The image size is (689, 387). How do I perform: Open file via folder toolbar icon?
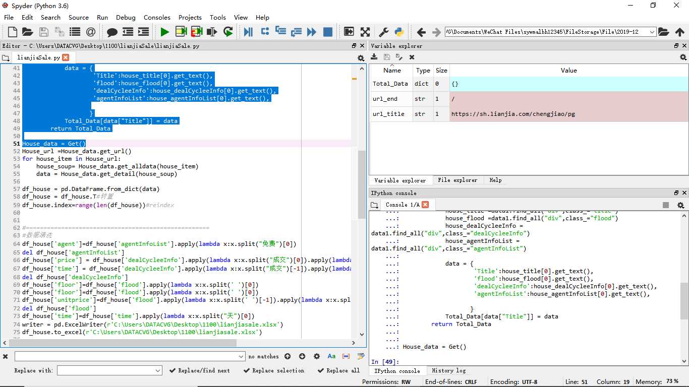coord(27,32)
